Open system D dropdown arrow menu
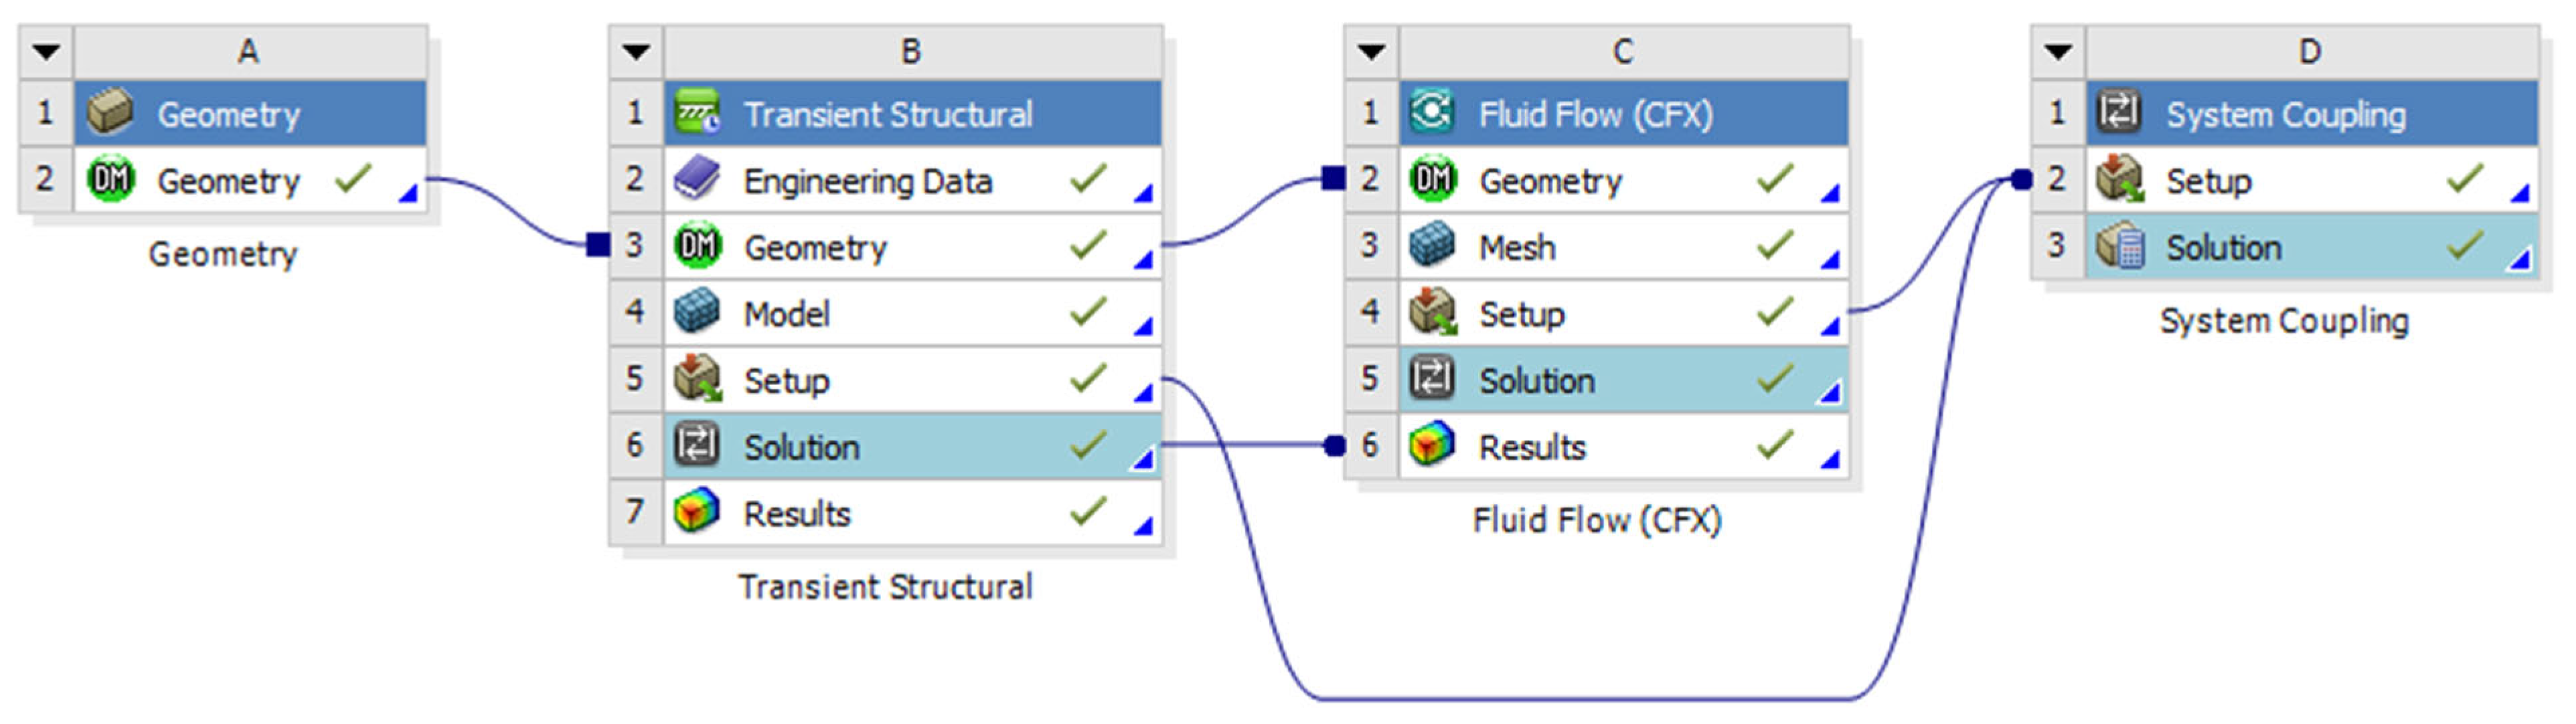Viewport: 2576px width, 724px height. 2058,52
